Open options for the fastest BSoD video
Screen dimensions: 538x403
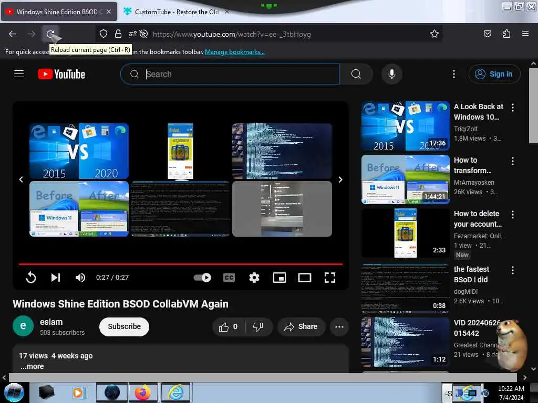pyautogui.click(x=513, y=270)
